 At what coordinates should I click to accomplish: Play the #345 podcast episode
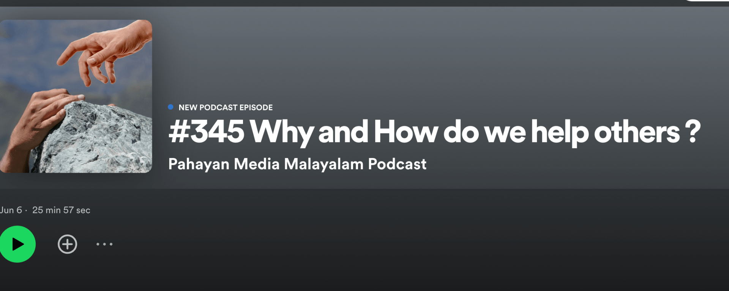tap(17, 244)
